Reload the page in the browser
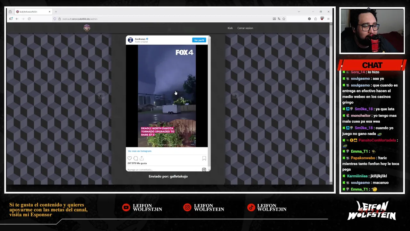Image resolution: width=410 pixels, height=231 pixels. point(29,19)
